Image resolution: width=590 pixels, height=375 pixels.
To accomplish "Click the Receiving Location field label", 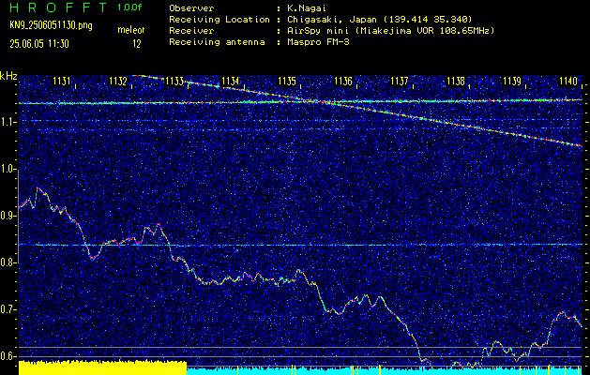I will coord(219,20).
